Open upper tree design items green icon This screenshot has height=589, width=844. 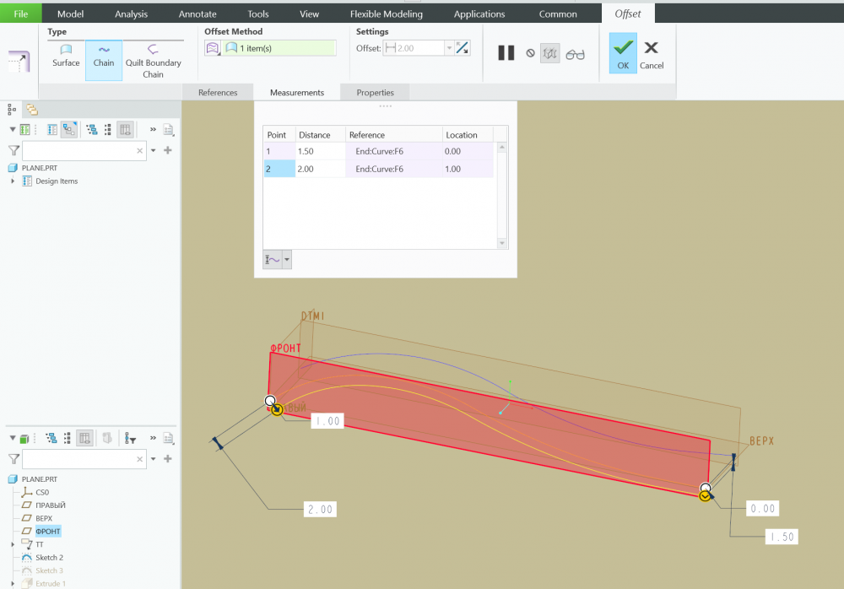[24, 129]
